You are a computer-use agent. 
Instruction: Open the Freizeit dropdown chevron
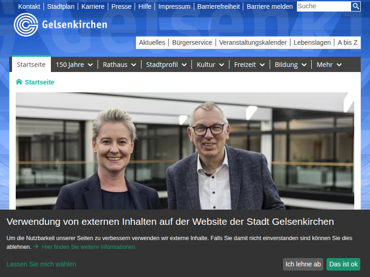click(x=262, y=65)
